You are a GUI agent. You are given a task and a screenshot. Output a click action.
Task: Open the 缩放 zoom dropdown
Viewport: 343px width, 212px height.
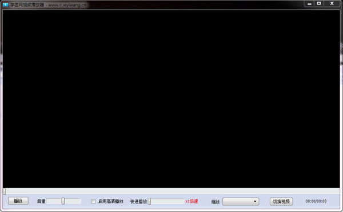click(241, 202)
